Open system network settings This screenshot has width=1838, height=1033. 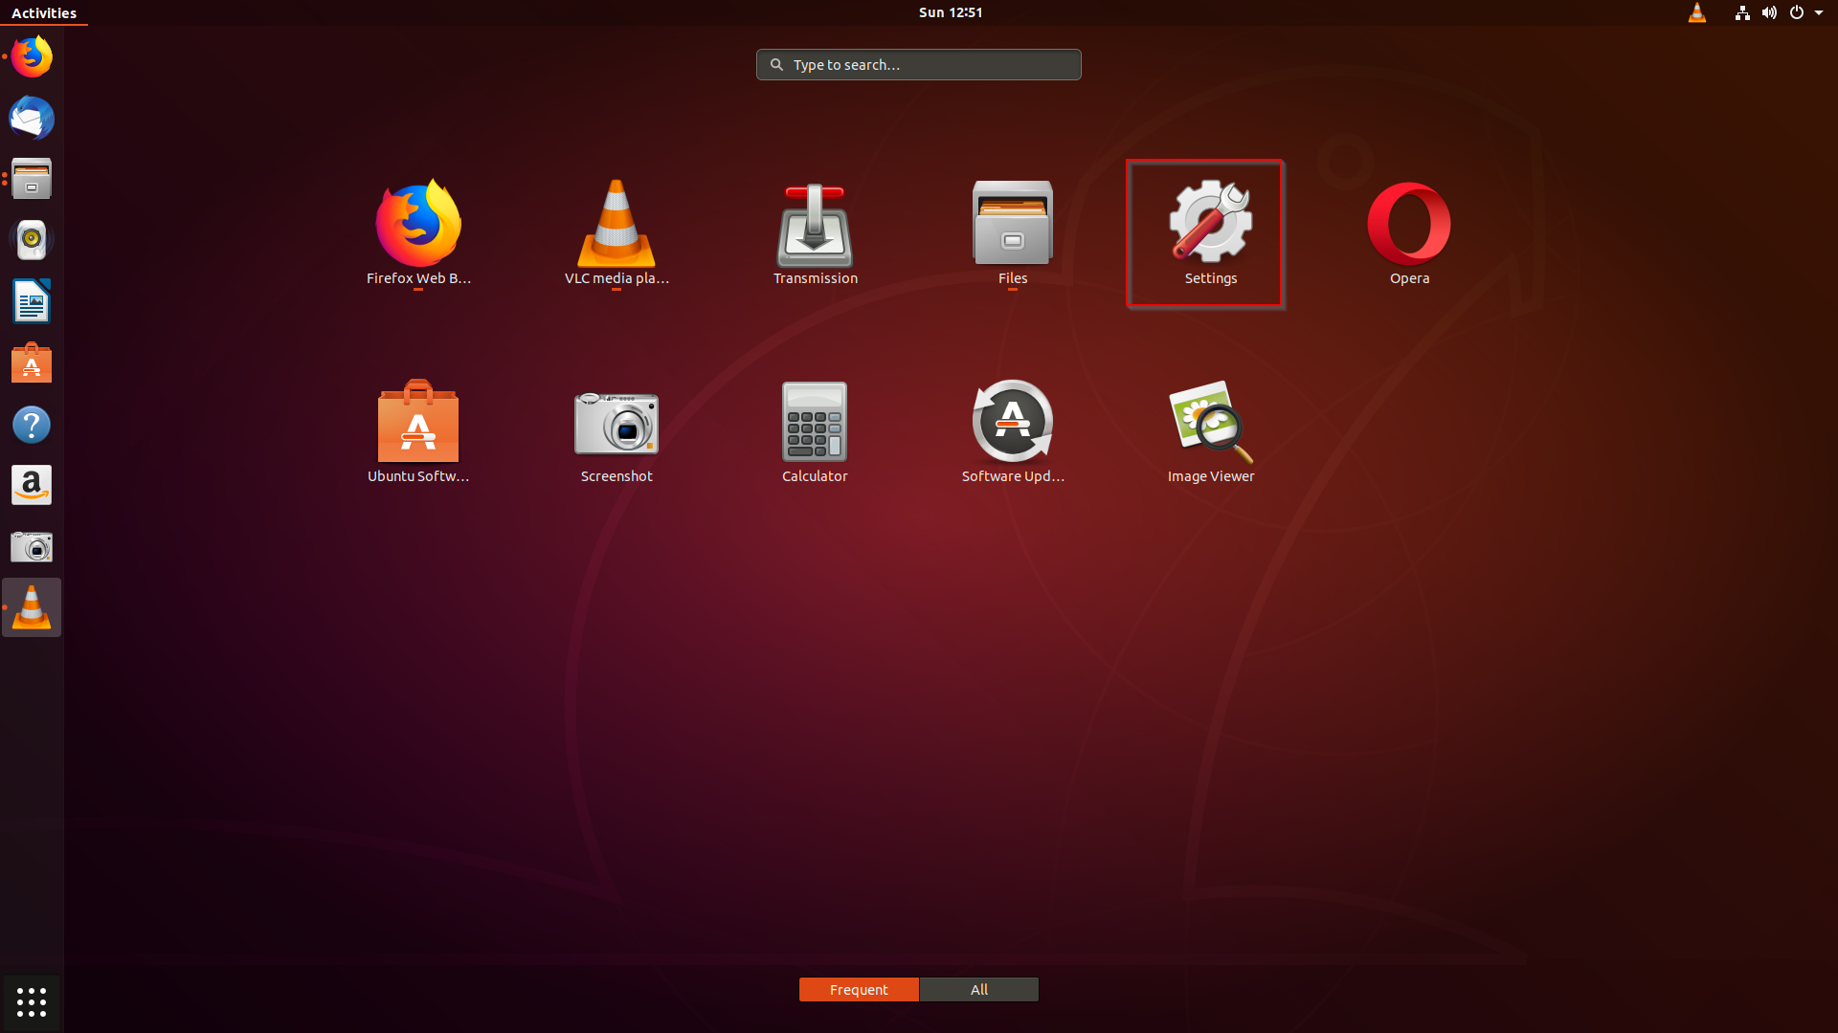1739,12
